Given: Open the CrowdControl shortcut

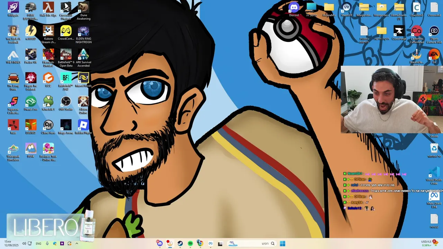Looking at the screenshot, I should click(x=66, y=33).
